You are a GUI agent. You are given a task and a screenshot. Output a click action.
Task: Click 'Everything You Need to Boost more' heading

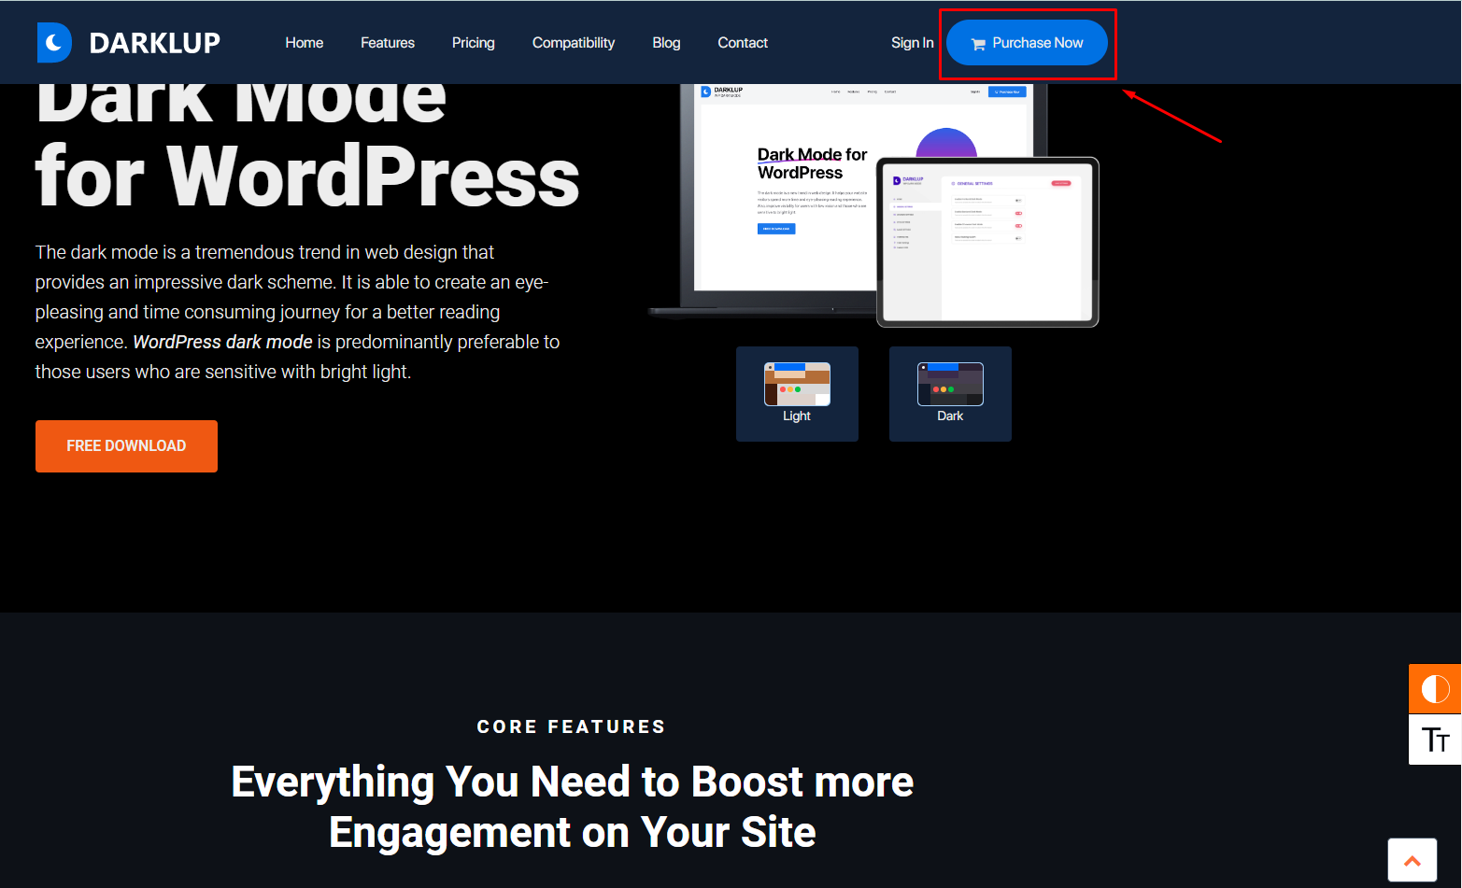pyautogui.click(x=573, y=782)
